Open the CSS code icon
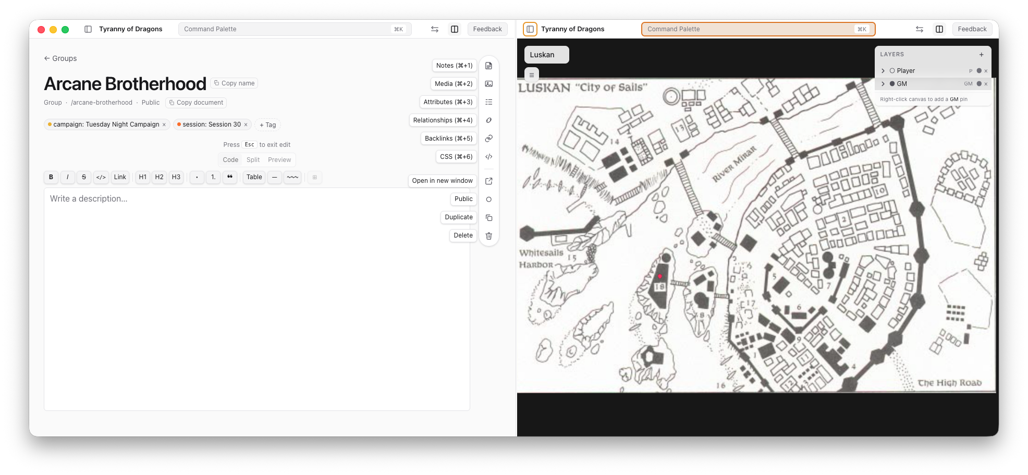Screen dimensions: 1028x475 click(x=488, y=157)
